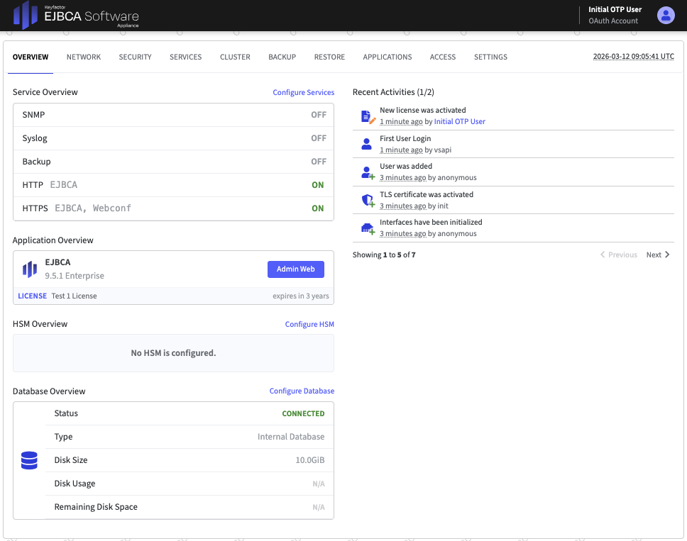Viewport: 687px width, 541px height.
Task: Go to Next page of activities
Action: (x=658, y=255)
